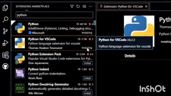Select Python Docstring Generator extension title
The image size is (171, 96).
pyautogui.click(x=49, y=84)
